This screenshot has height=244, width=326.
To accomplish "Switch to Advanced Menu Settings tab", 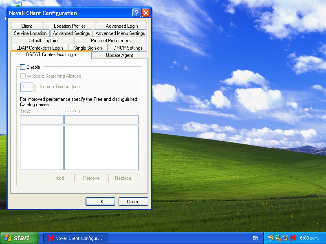I will pos(120,33).
